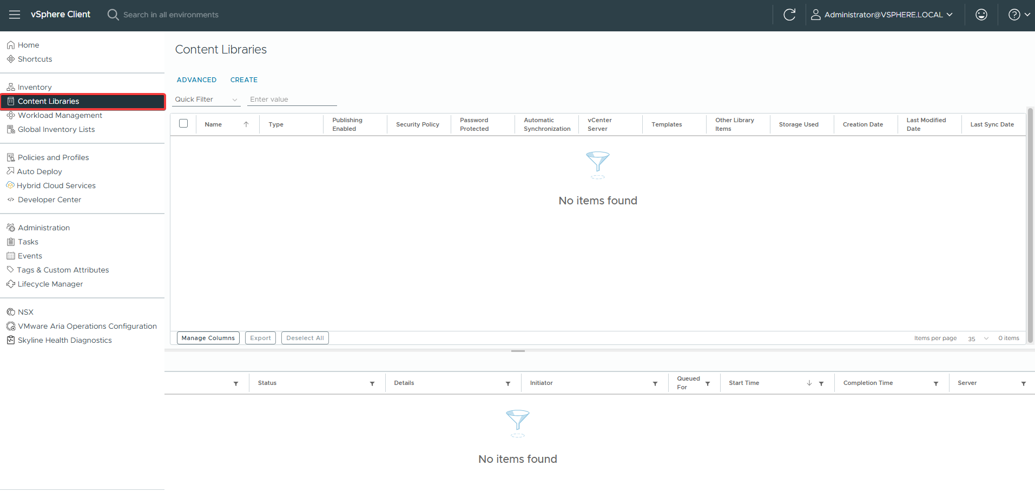The width and height of the screenshot is (1035, 492).
Task: Toggle the select-all libraries checkbox
Action: [x=183, y=123]
